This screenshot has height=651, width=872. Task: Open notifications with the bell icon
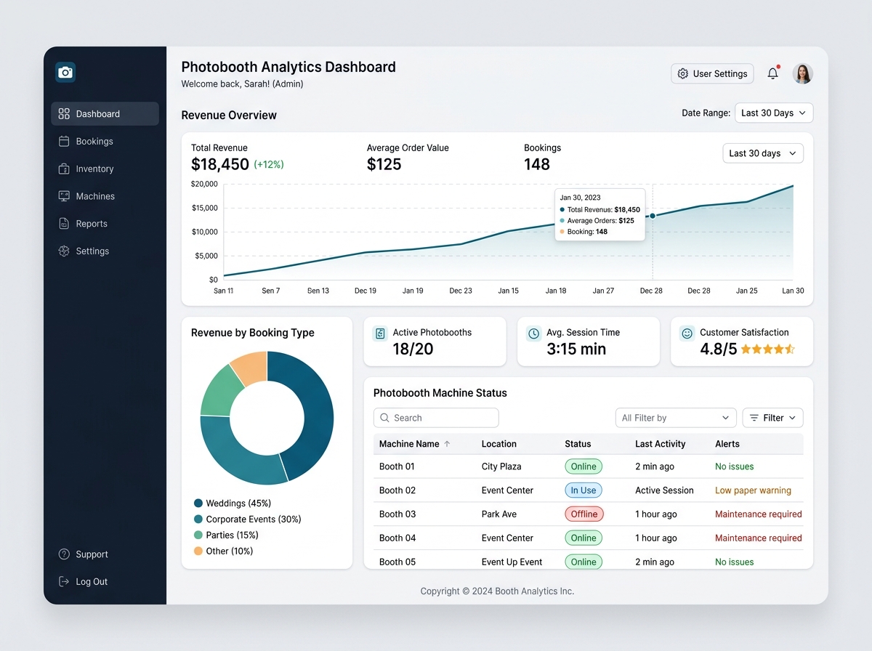(x=773, y=73)
